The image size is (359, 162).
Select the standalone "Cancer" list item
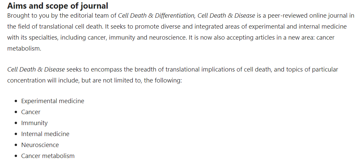click(31, 112)
